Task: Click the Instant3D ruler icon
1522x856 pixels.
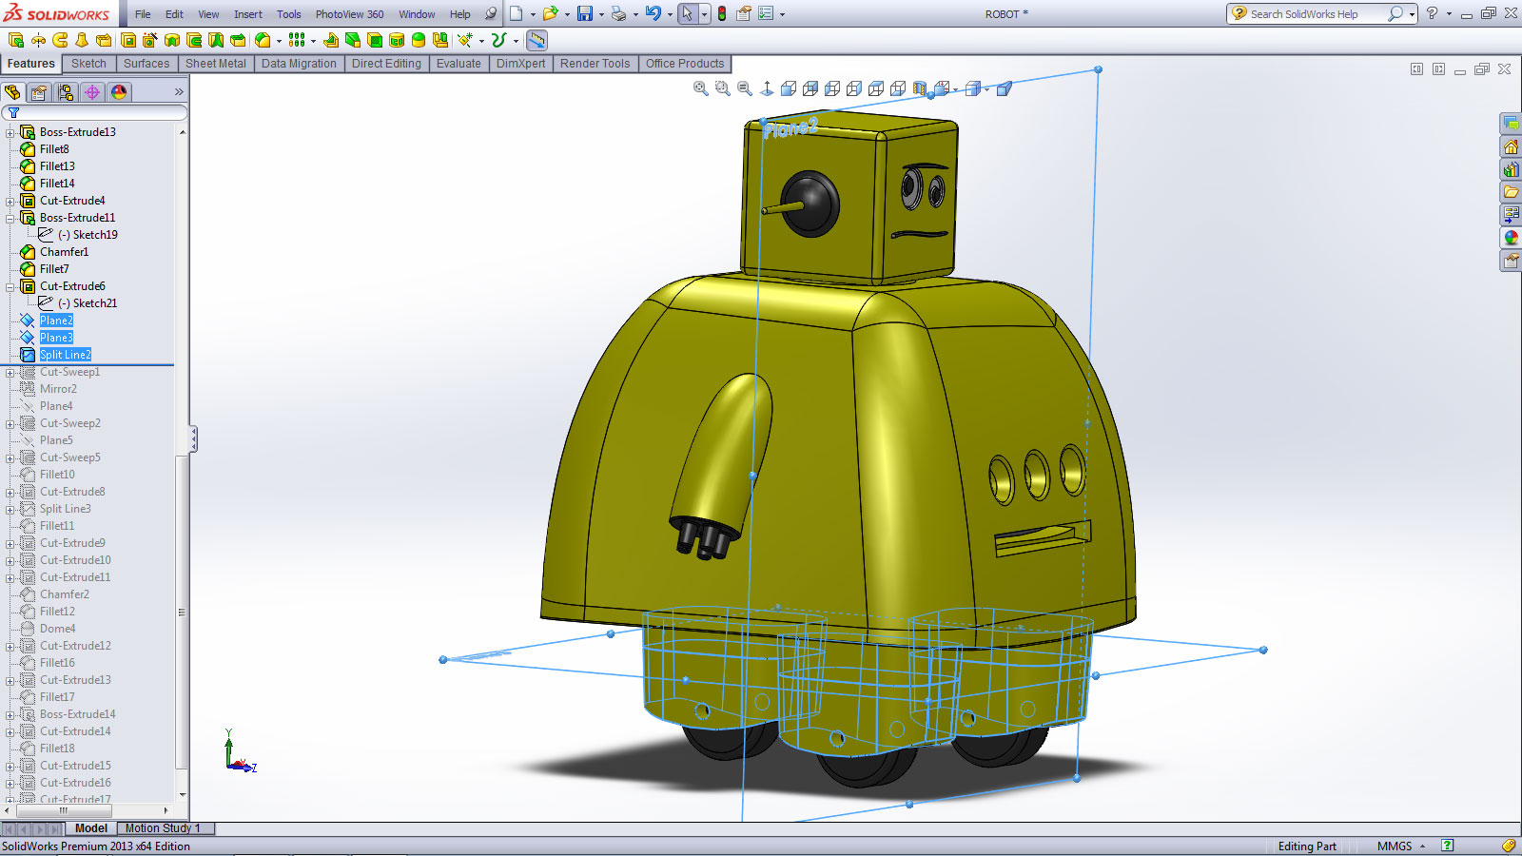Action: tap(537, 40)
